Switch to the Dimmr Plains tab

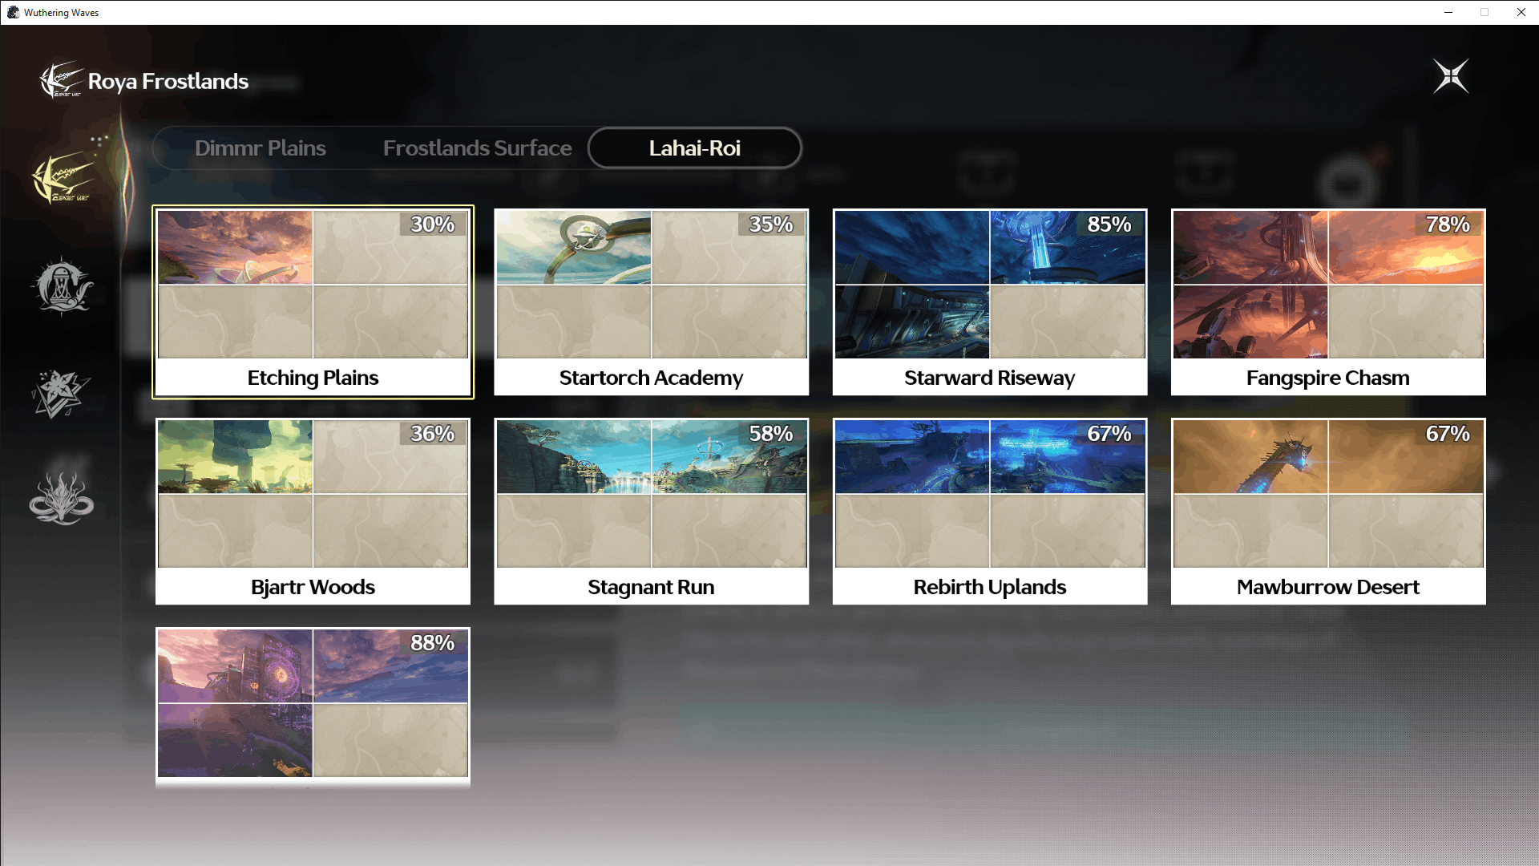click(260, 148)
